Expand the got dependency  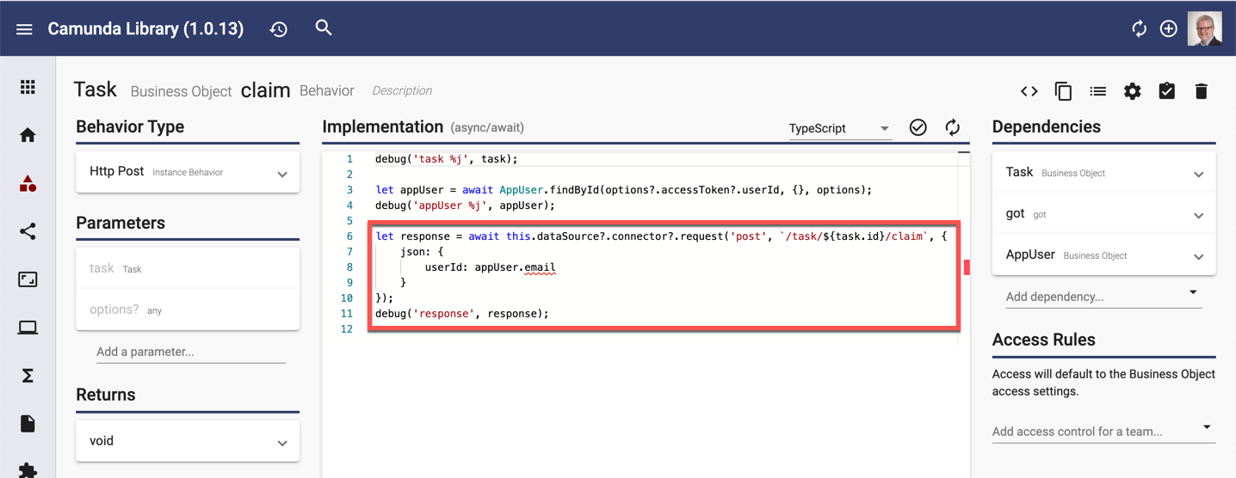(1103, 214)
